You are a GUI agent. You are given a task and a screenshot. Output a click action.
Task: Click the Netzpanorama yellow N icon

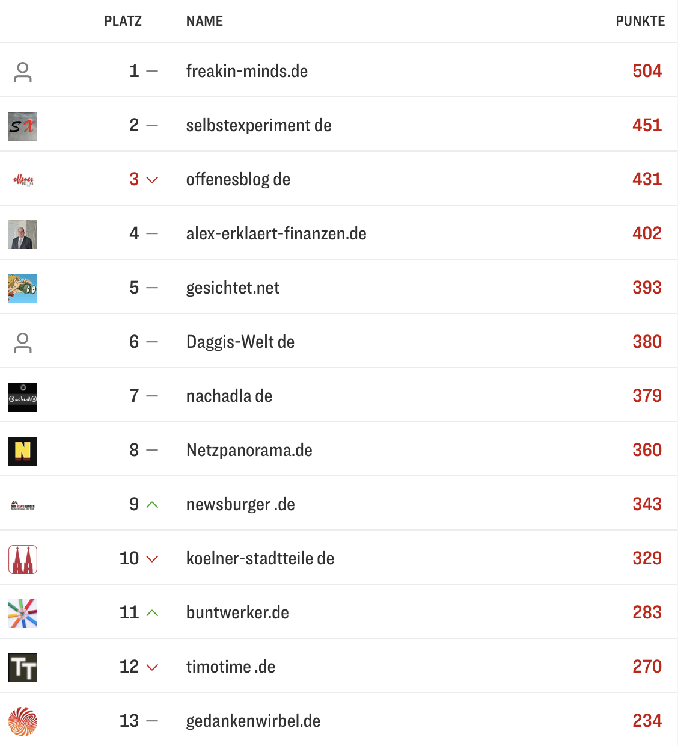coord(23,451)
